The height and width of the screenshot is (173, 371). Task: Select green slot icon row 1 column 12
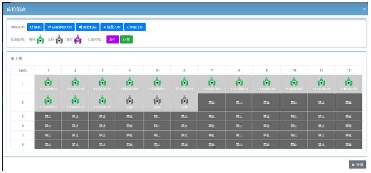click(x=348, y=82)
